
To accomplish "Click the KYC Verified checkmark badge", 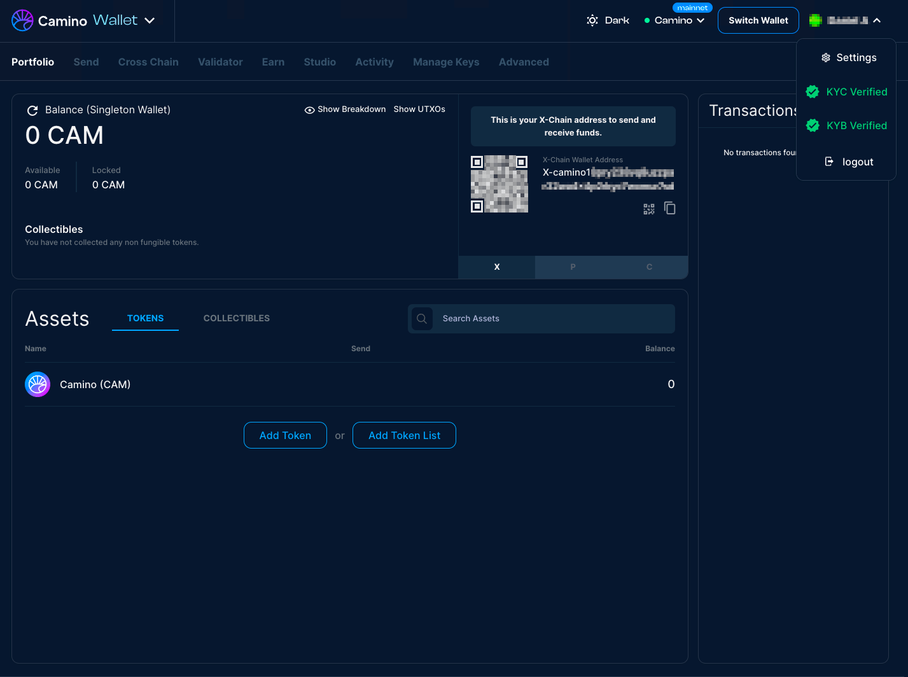I will (813, 92).
